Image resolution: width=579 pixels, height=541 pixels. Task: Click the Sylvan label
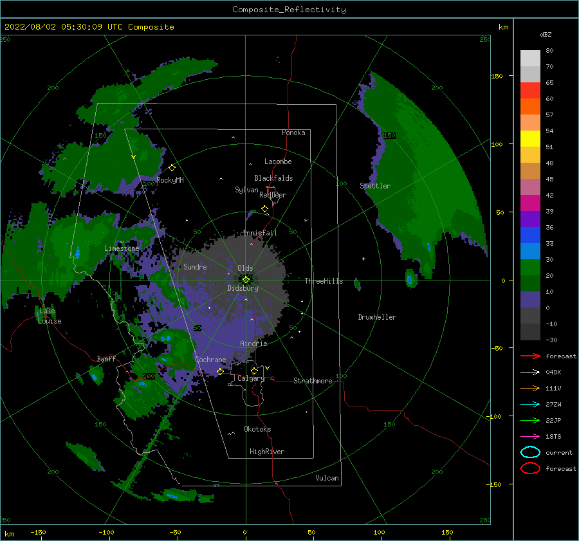pos(246,190)
